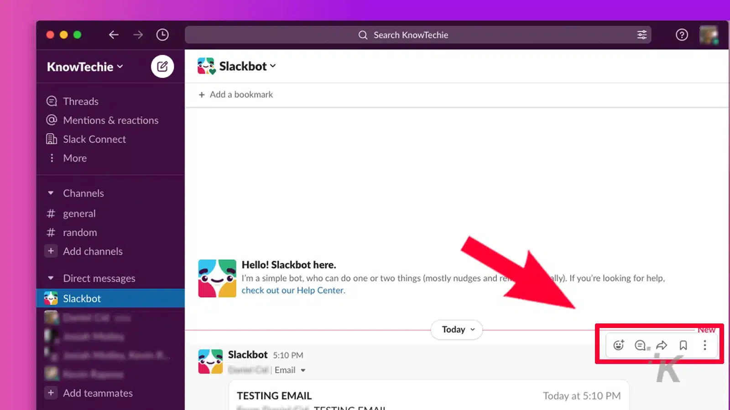Click 'Hello! Slackbot here.' heading
The width and height of the screenshot is (730, 410).
289,265
